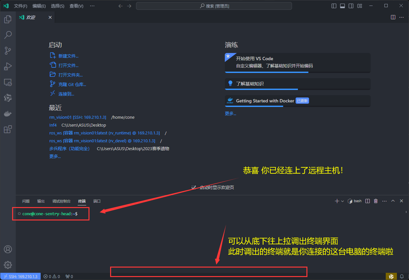Open the 编辑(E) menu

point(39,6)
